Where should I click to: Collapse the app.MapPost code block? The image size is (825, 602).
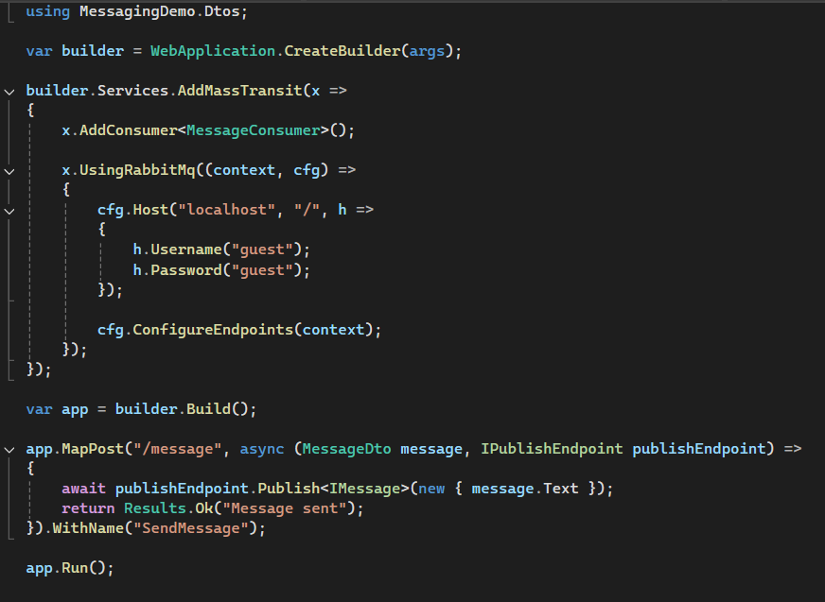pyautogui.click(x=9, y=449)
